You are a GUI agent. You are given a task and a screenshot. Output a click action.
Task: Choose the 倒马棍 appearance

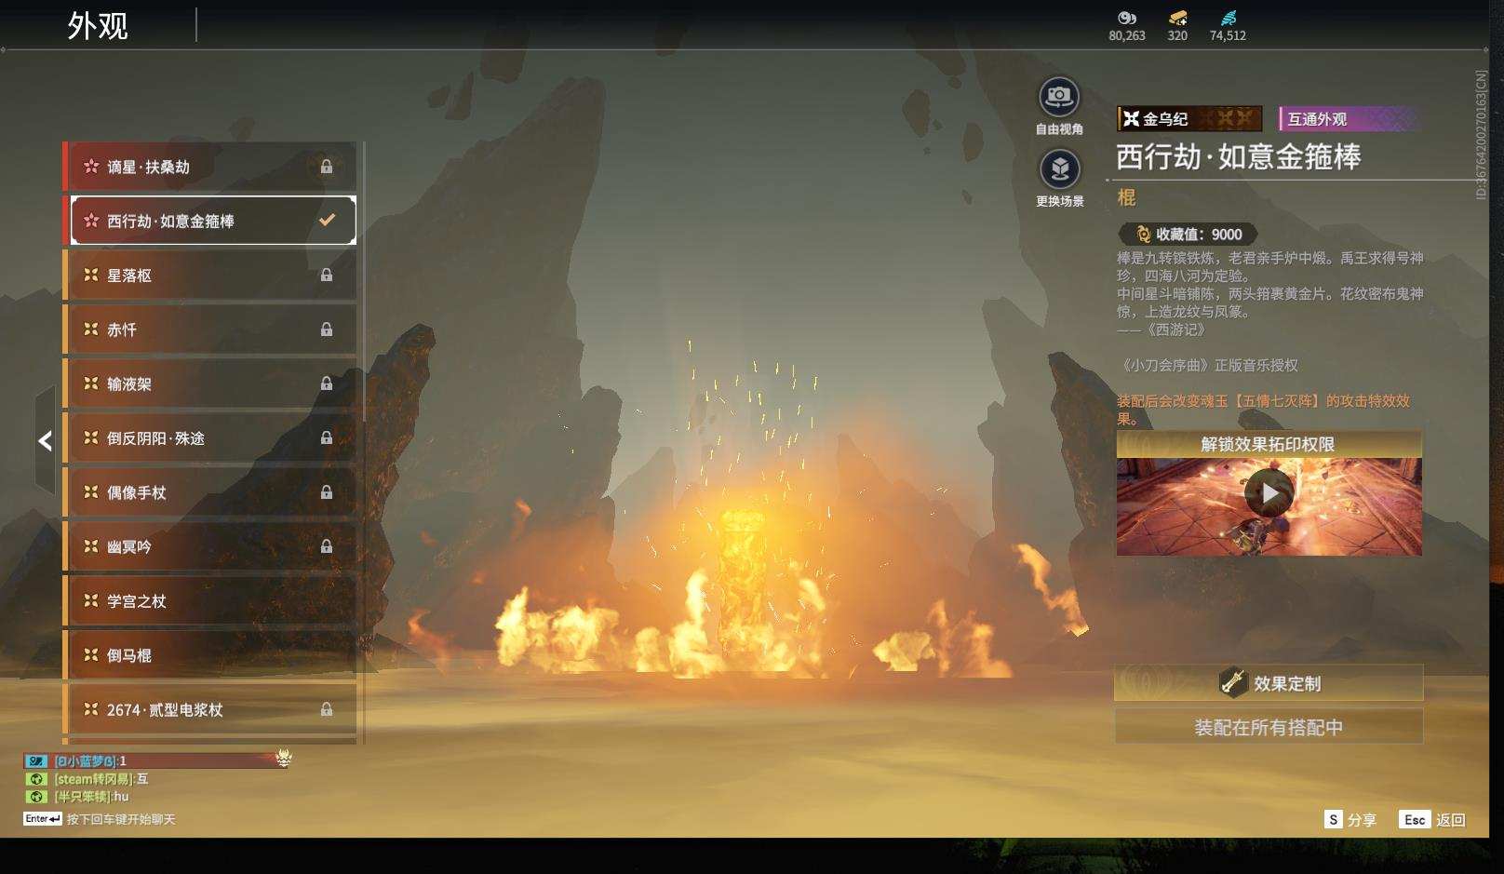210,655
